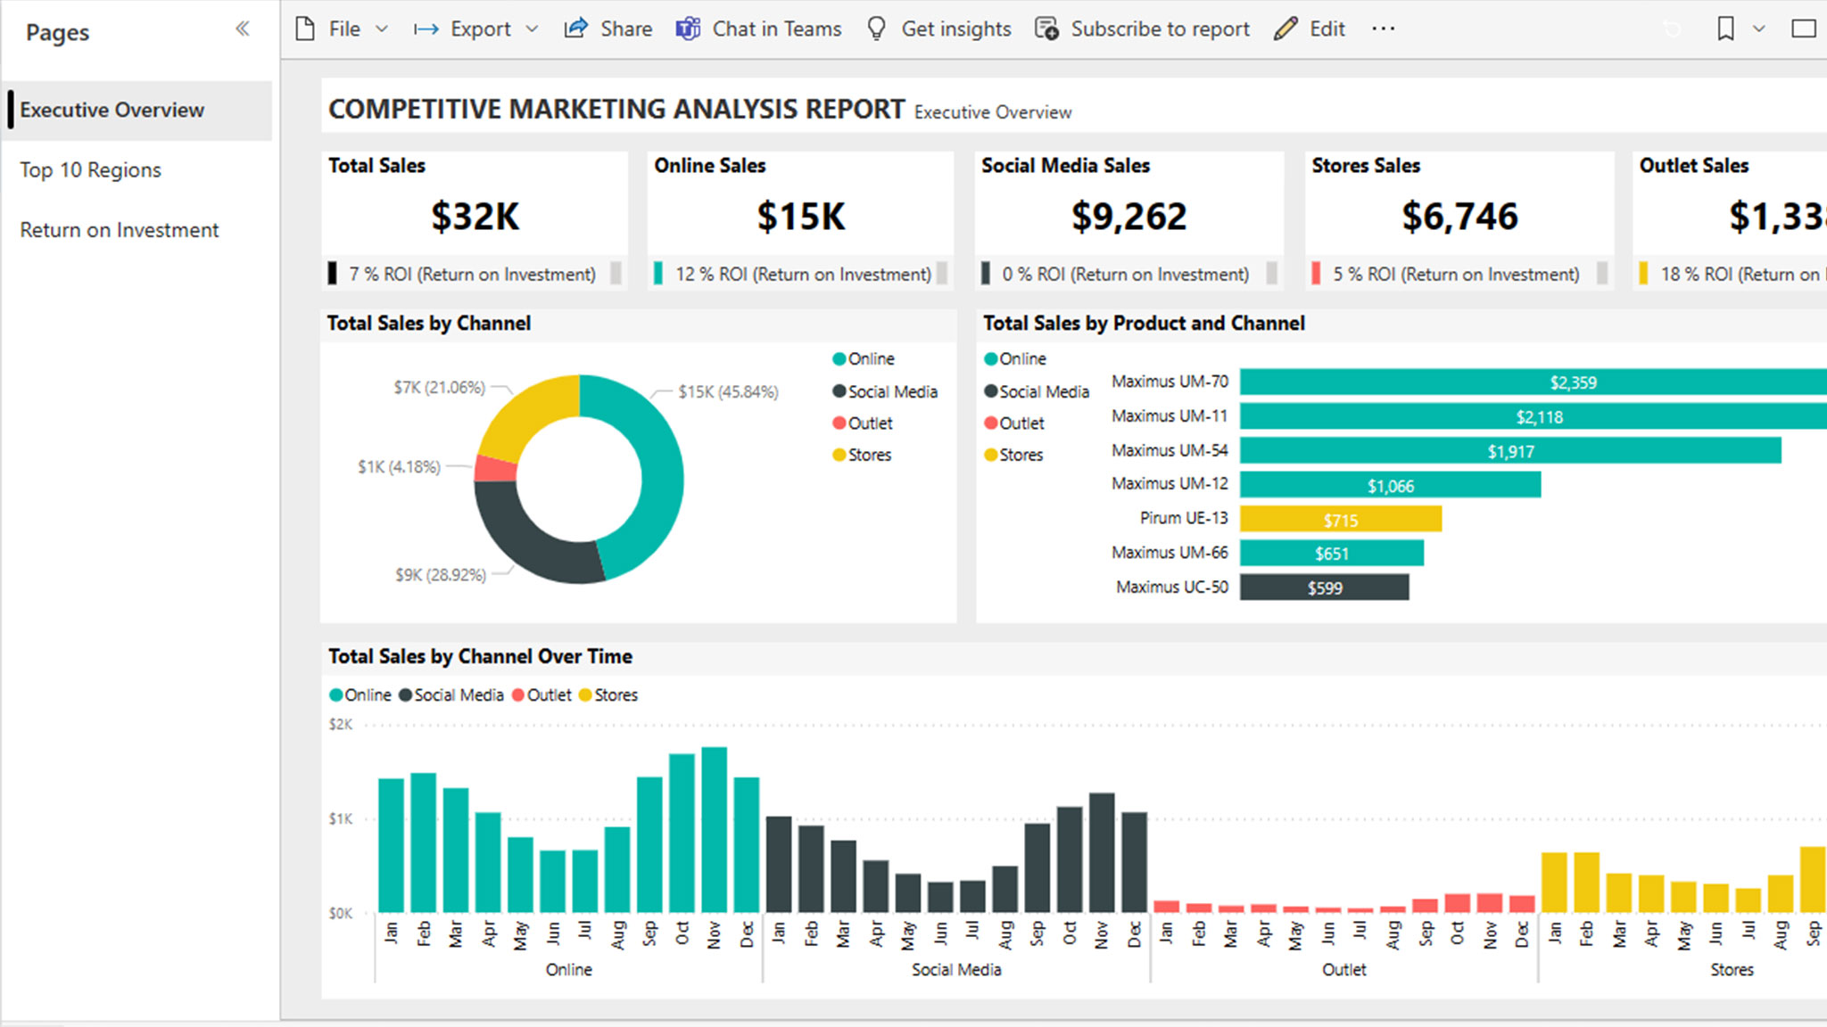Open the Return on Investment page
Screen dimensions: 1827x1027
(119, 229)
